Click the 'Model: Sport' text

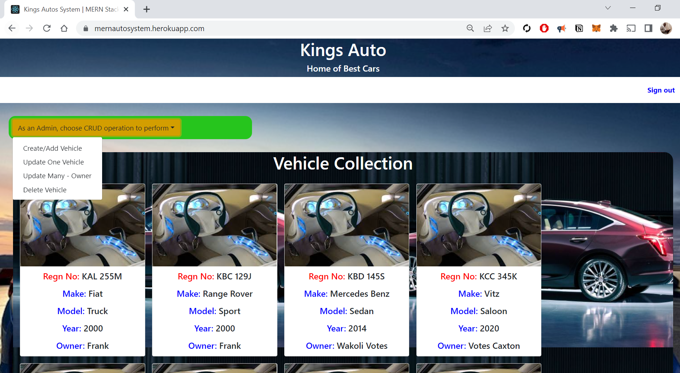(215, 311)
